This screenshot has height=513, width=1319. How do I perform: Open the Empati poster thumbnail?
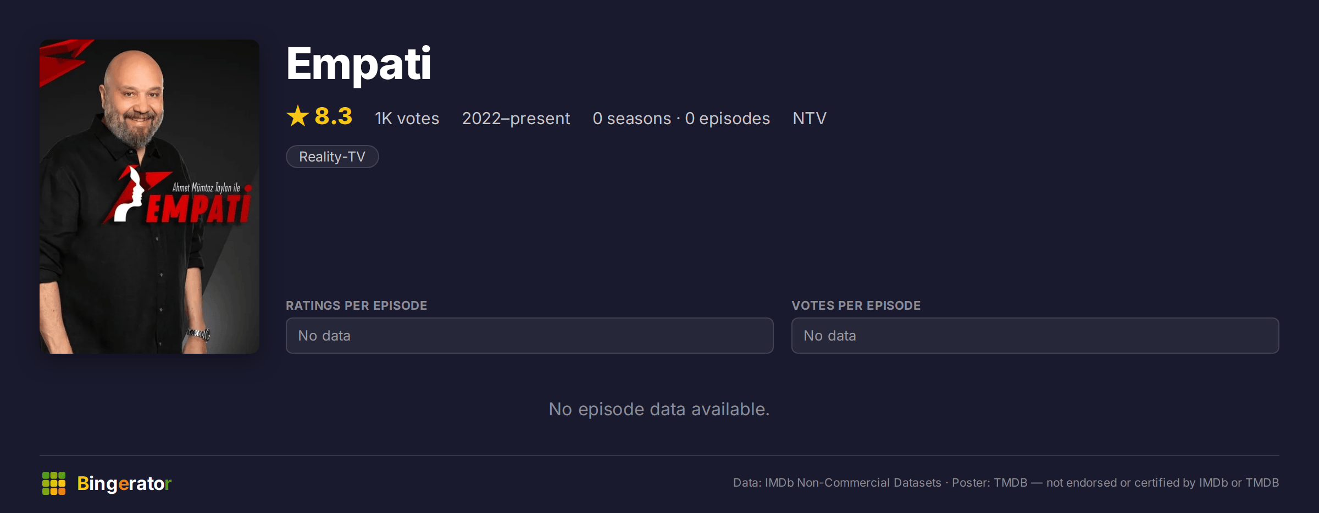pos(149,197)
